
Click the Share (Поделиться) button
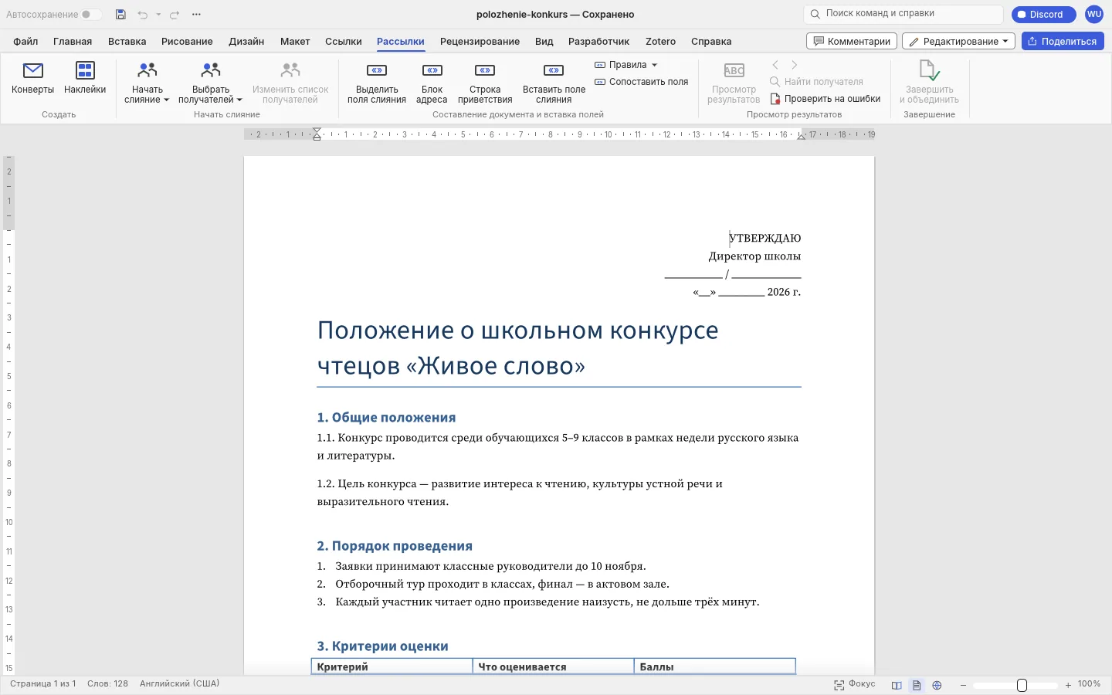1063,41
